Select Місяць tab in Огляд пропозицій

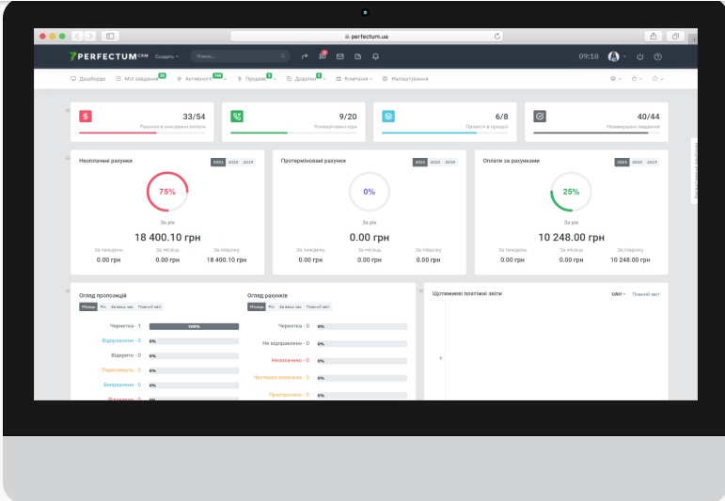coord(88,306)
